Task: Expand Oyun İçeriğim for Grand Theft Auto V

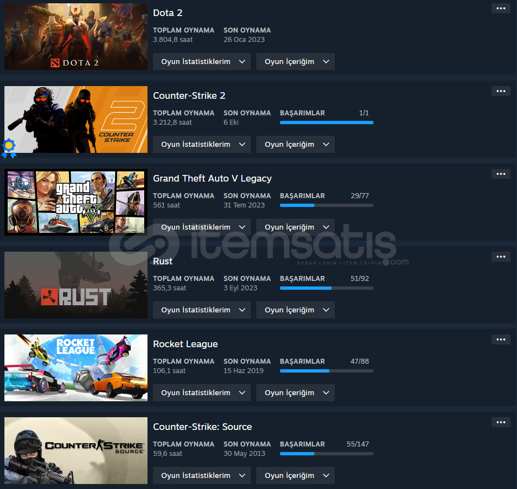Action: [295, 227]
